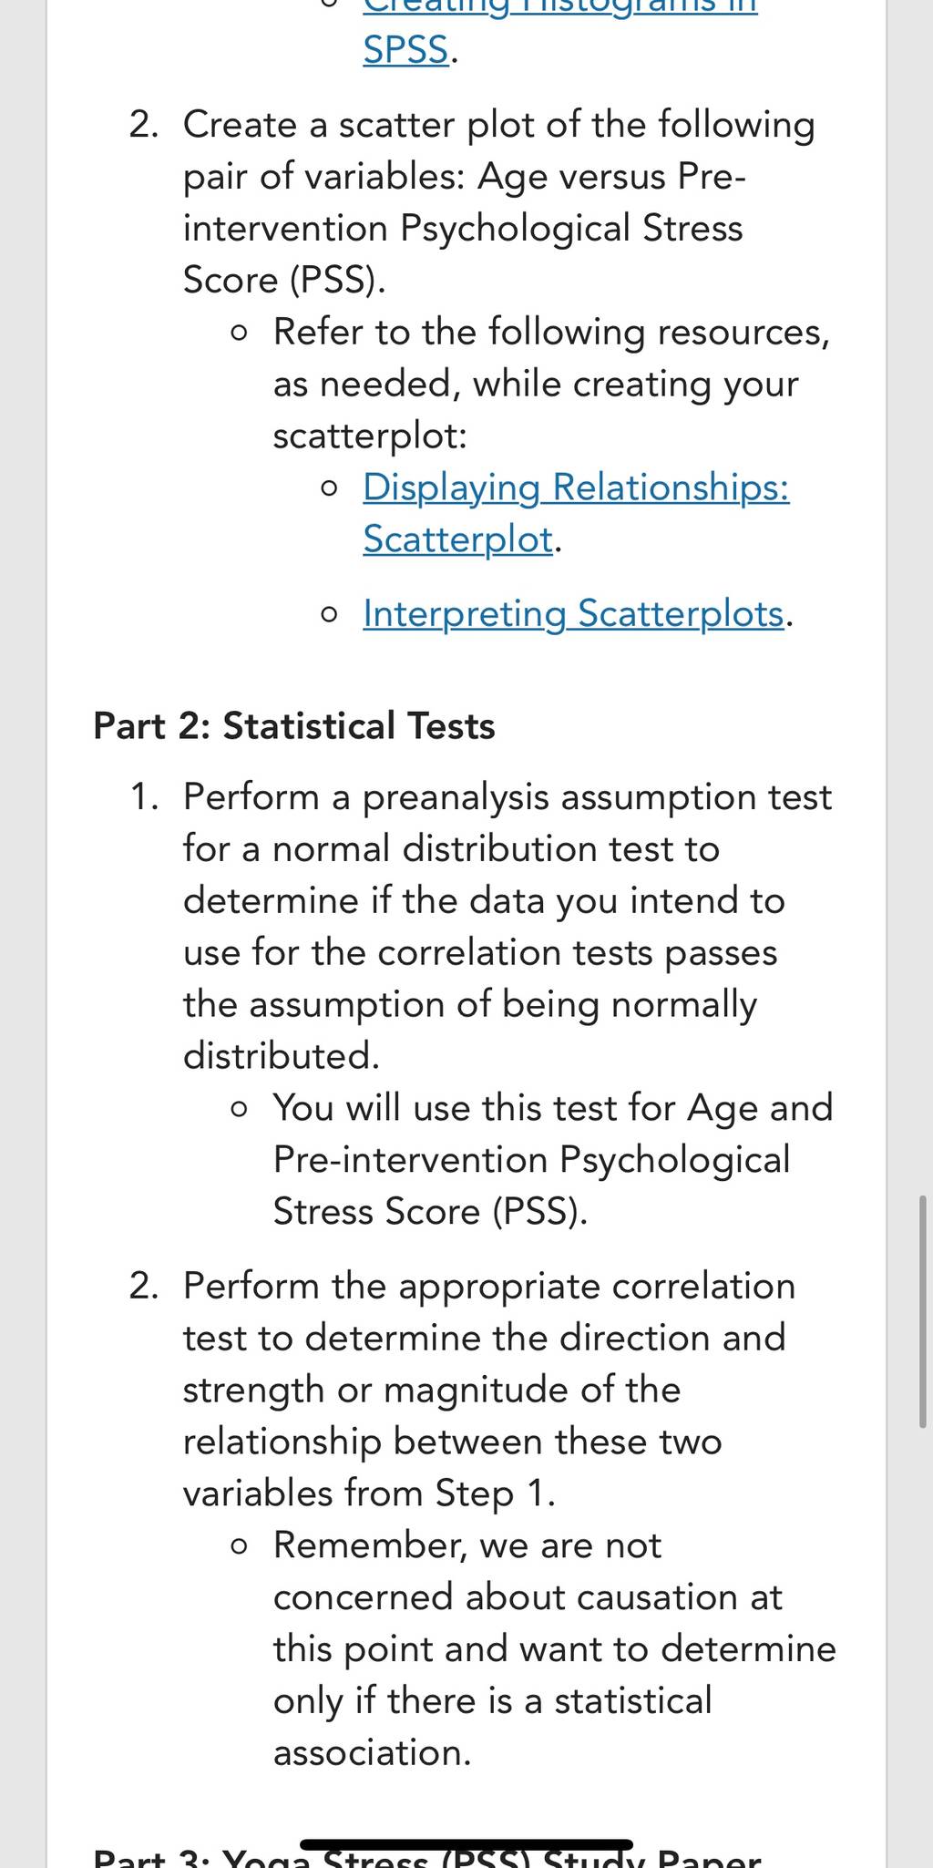The width and height of the screenshot is (933, 1868).
Task: Click the vertical scrollbar thumb
Action: coord(923,1311)
